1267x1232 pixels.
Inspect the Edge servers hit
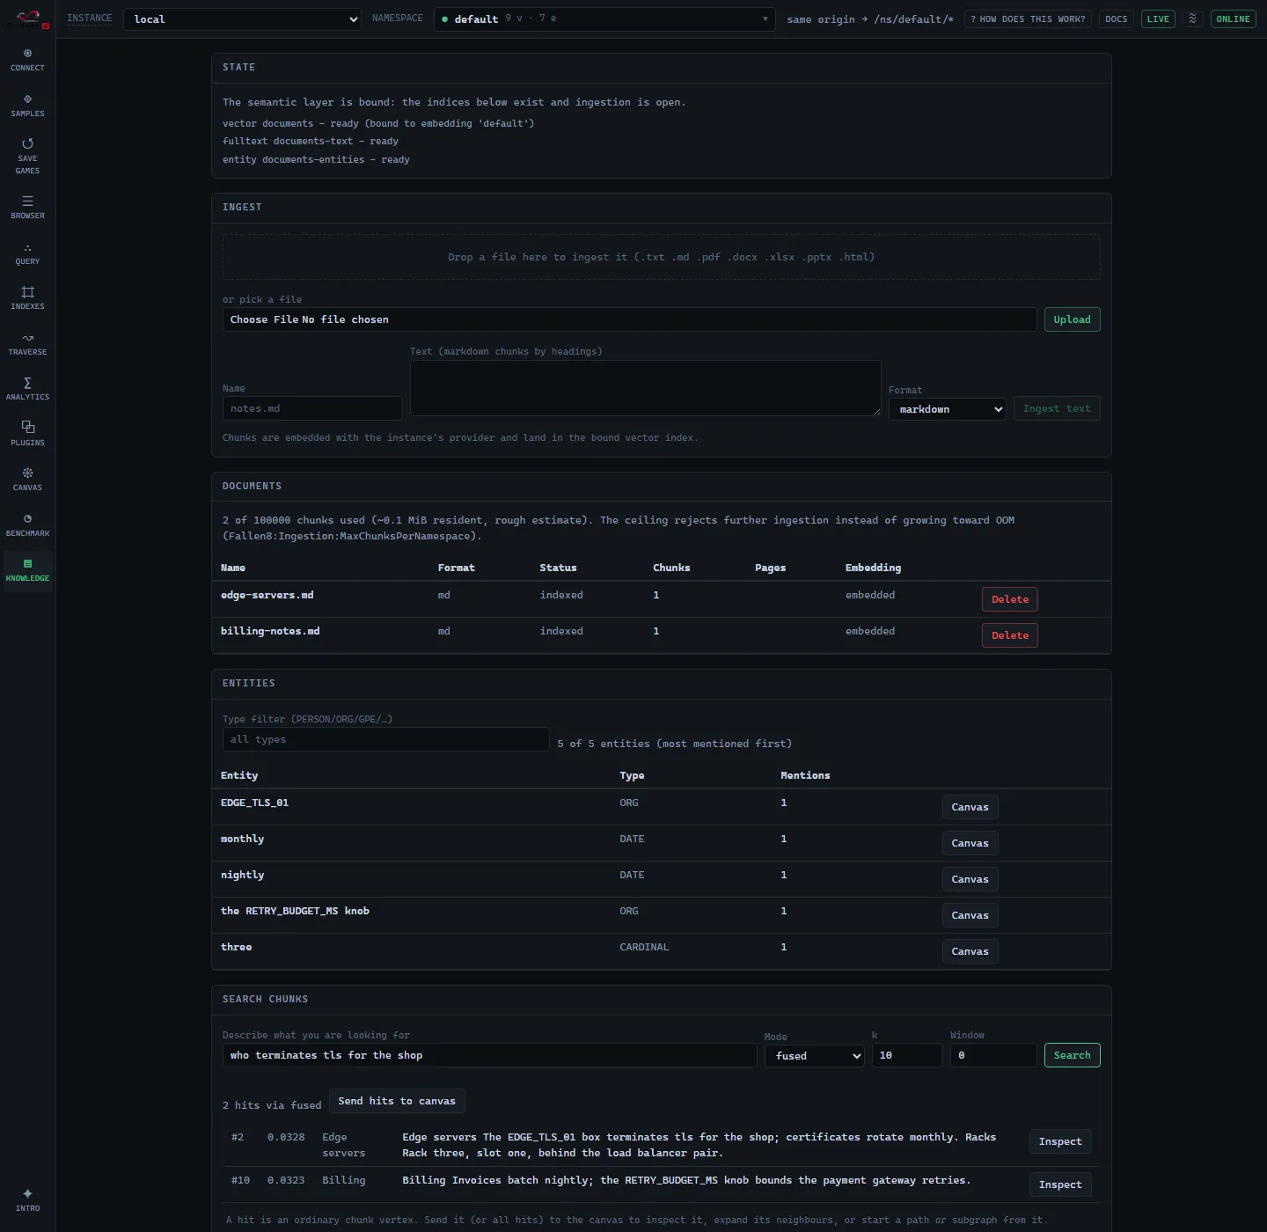coord(1060,1141)
